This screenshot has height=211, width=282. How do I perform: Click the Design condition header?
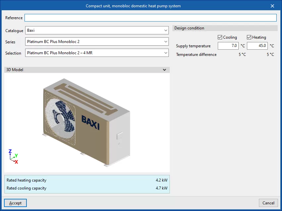tap(225, 28)
